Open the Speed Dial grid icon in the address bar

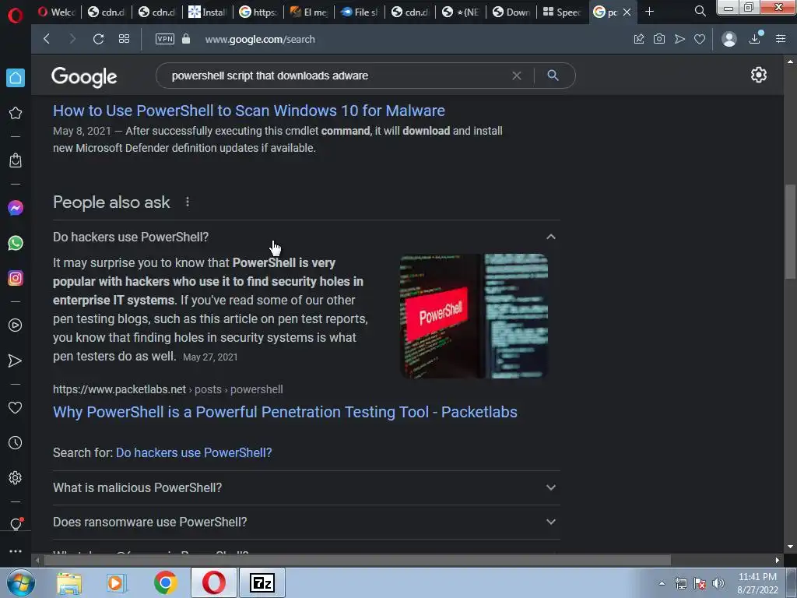click(124, 39)
